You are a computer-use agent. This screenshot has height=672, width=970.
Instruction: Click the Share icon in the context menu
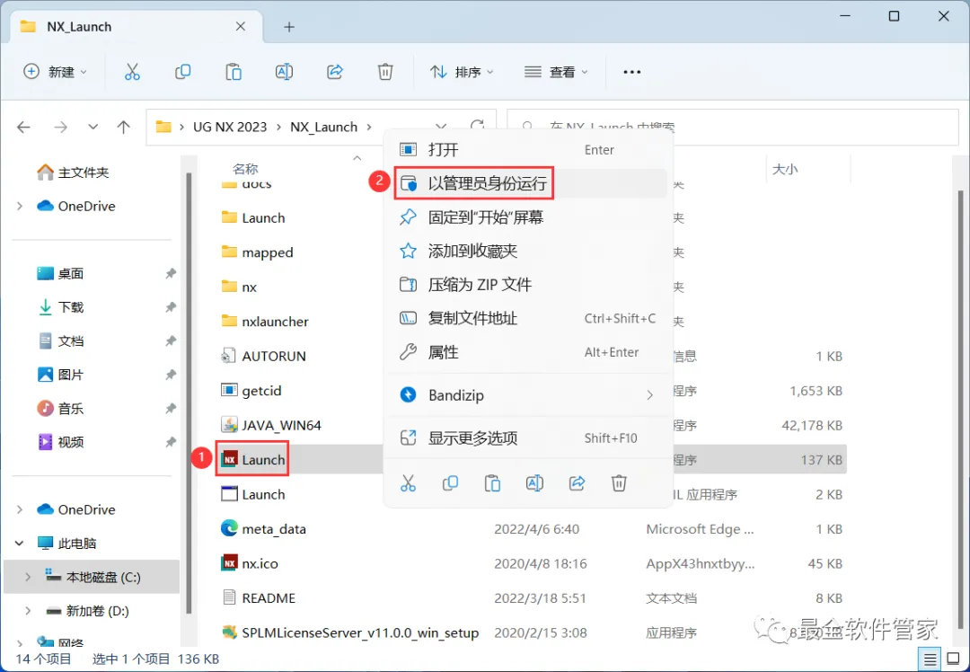pos(577,483)
